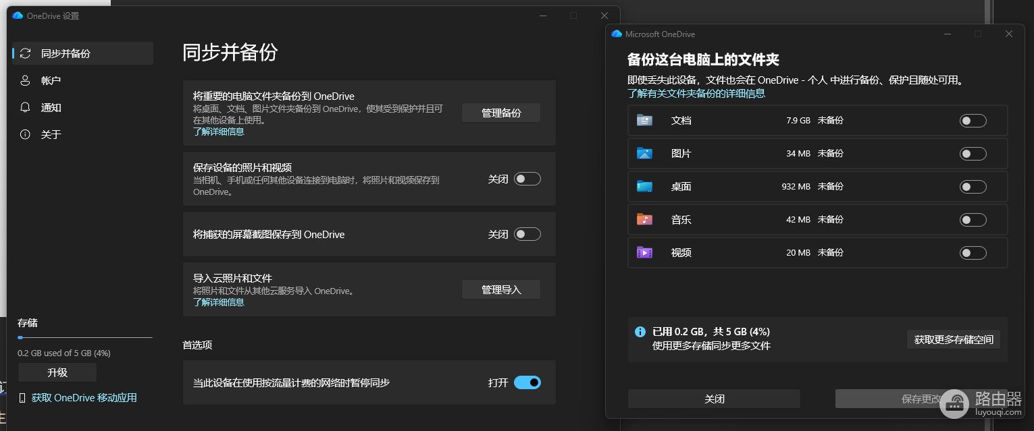Click the blue info icon beside 已用 0.2 GB
The width and height of the screenshot is (1034, 431).
click(640, 332)
